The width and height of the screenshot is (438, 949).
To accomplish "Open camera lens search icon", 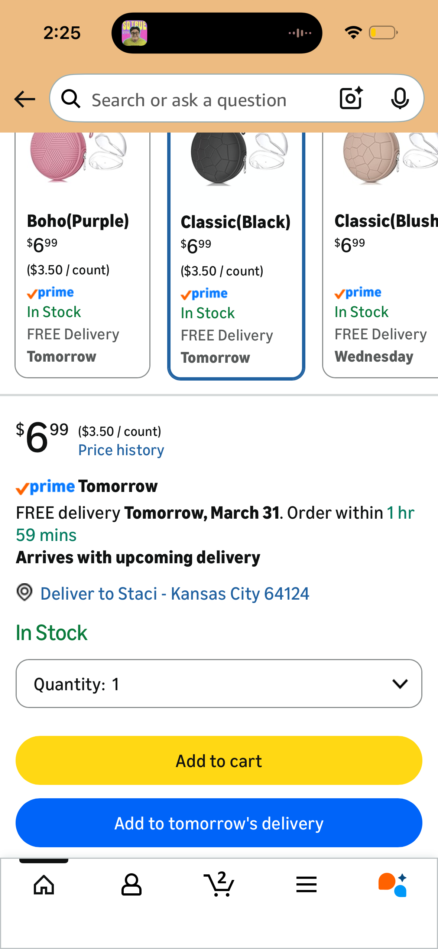I will pos(351,98).
